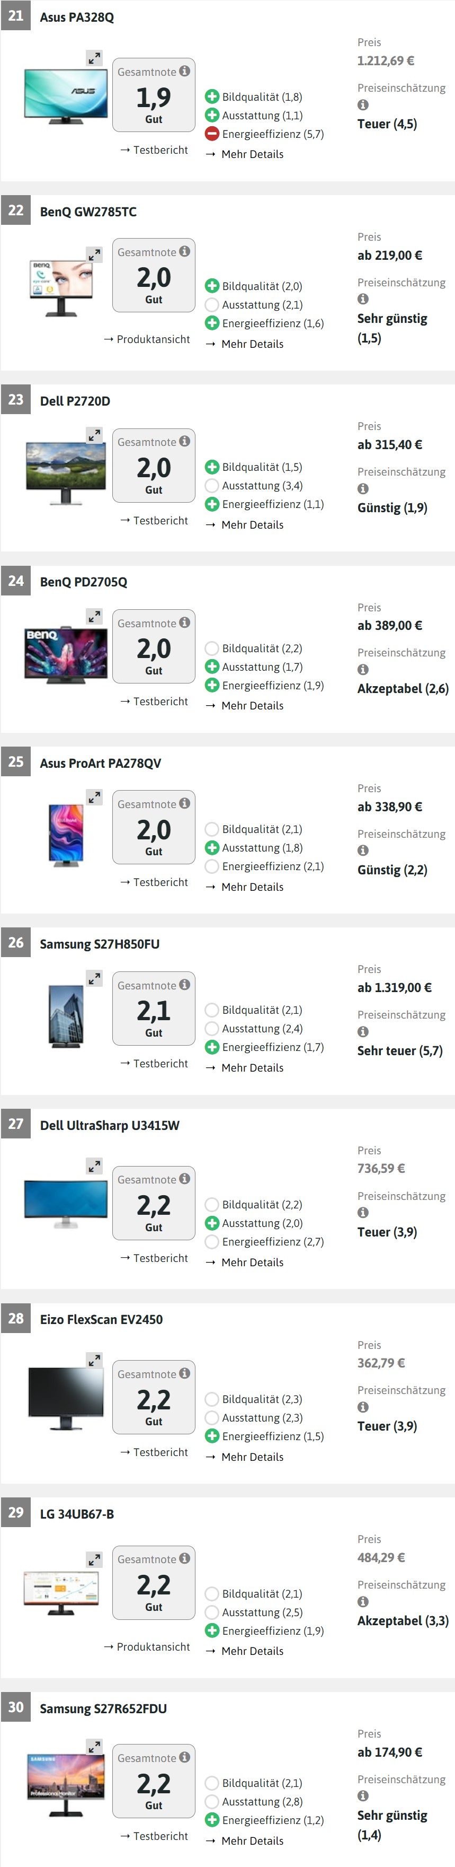The width and height of the screenshot is (455, 1867).
Task: Open price estimate info for Dell P2720D
Action: pyautogui.click(x=363, y=489)
